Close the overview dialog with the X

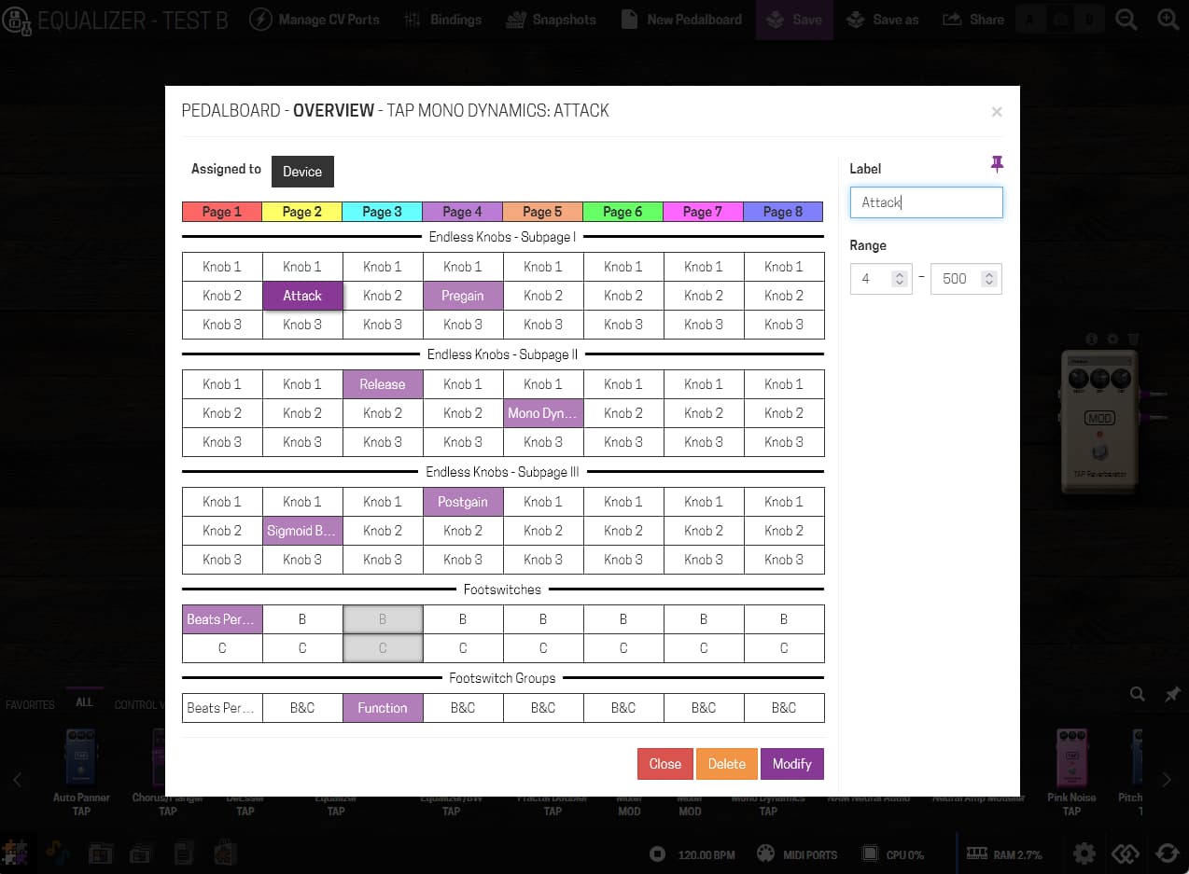(996, 112)
